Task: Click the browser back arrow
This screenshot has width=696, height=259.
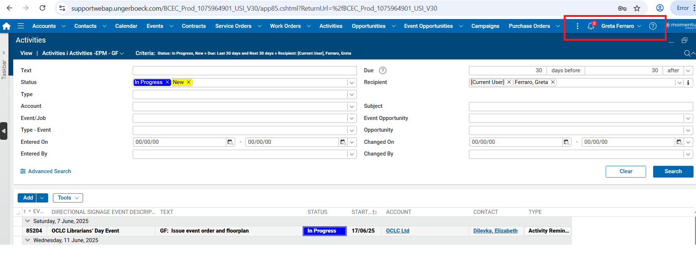Action: (x=10, y=8)
